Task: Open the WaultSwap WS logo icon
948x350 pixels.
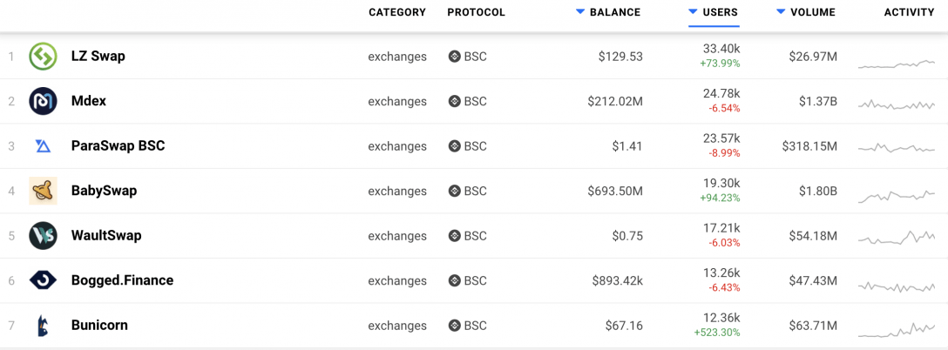Action: click(x=43, y=235)
